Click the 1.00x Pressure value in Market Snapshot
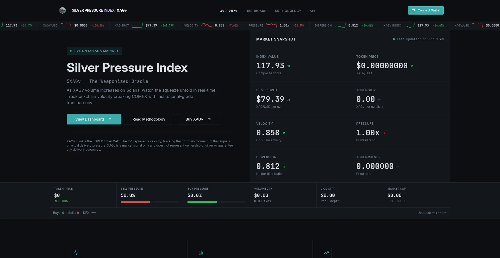This screenshot has height=258, width=500. (368, 133)
